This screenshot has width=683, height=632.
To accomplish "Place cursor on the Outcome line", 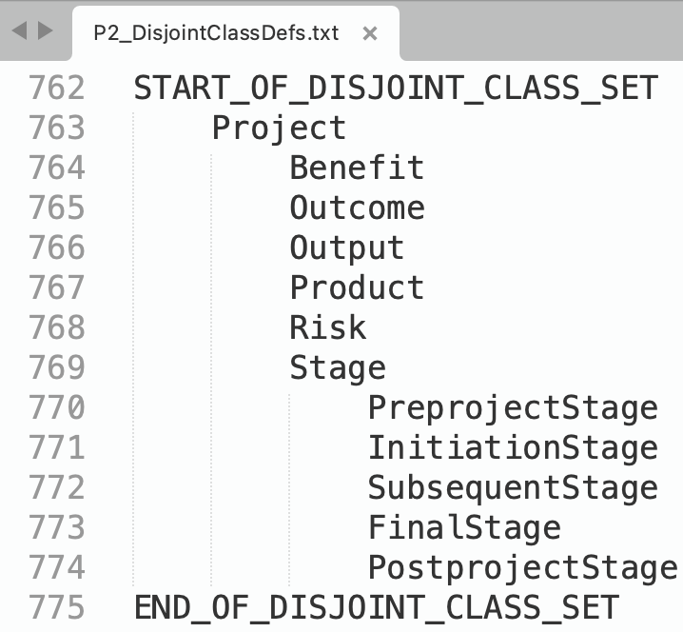I will [357, 207].
